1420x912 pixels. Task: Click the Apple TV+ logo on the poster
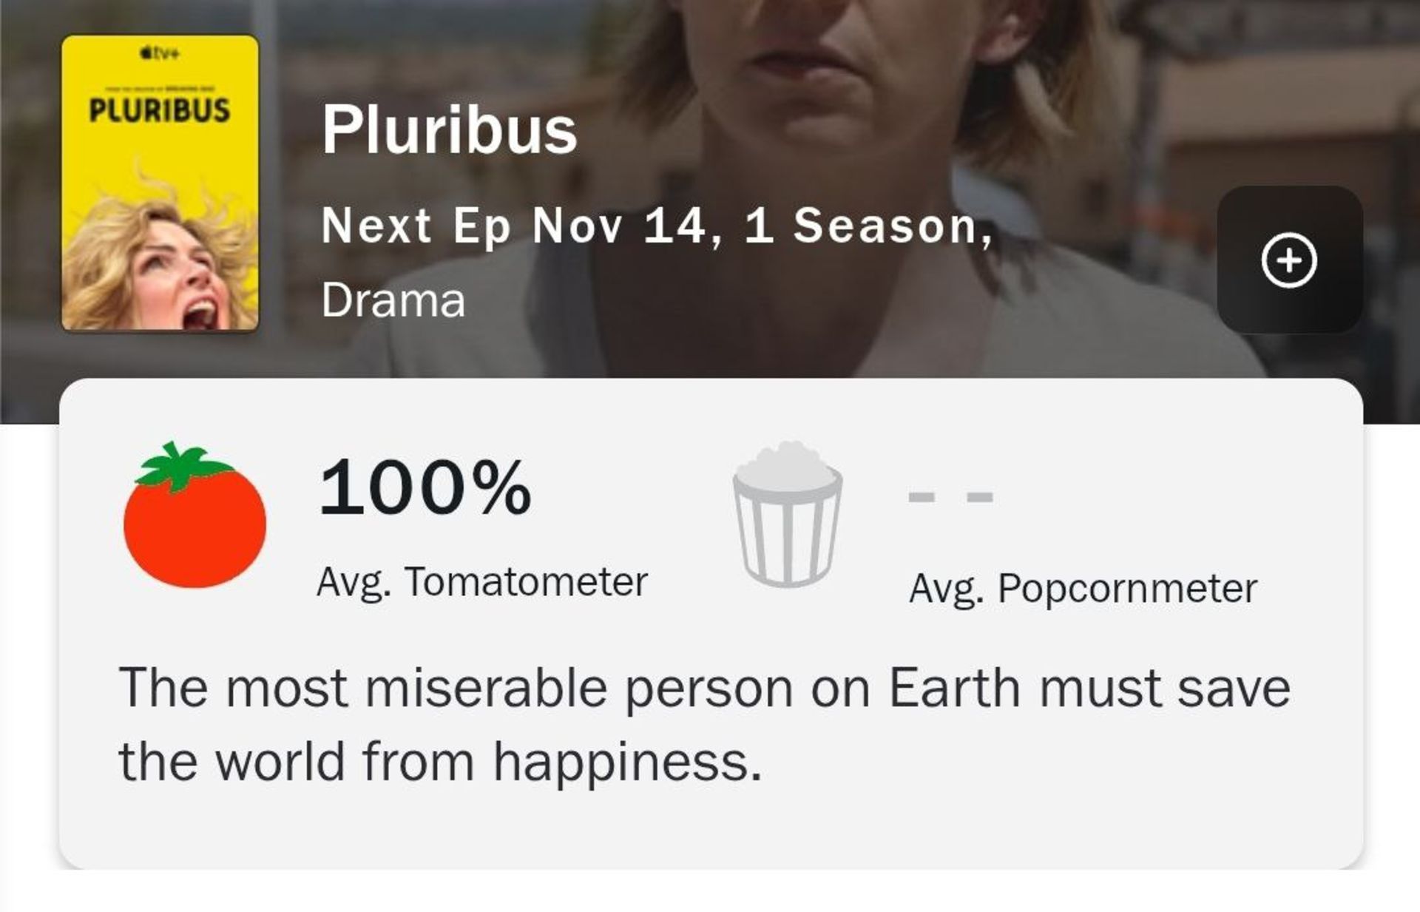click(160, 53)
